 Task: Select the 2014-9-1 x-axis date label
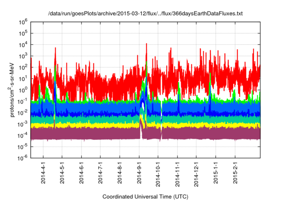[x=139, y=173]
